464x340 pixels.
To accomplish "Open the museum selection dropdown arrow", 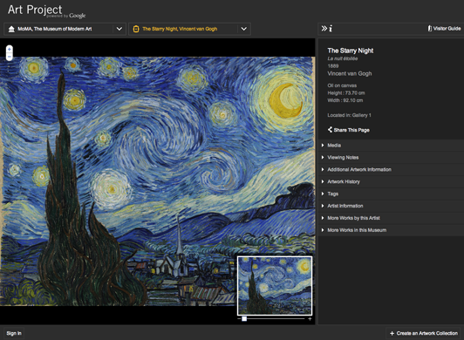I will (x=119, y=29).
